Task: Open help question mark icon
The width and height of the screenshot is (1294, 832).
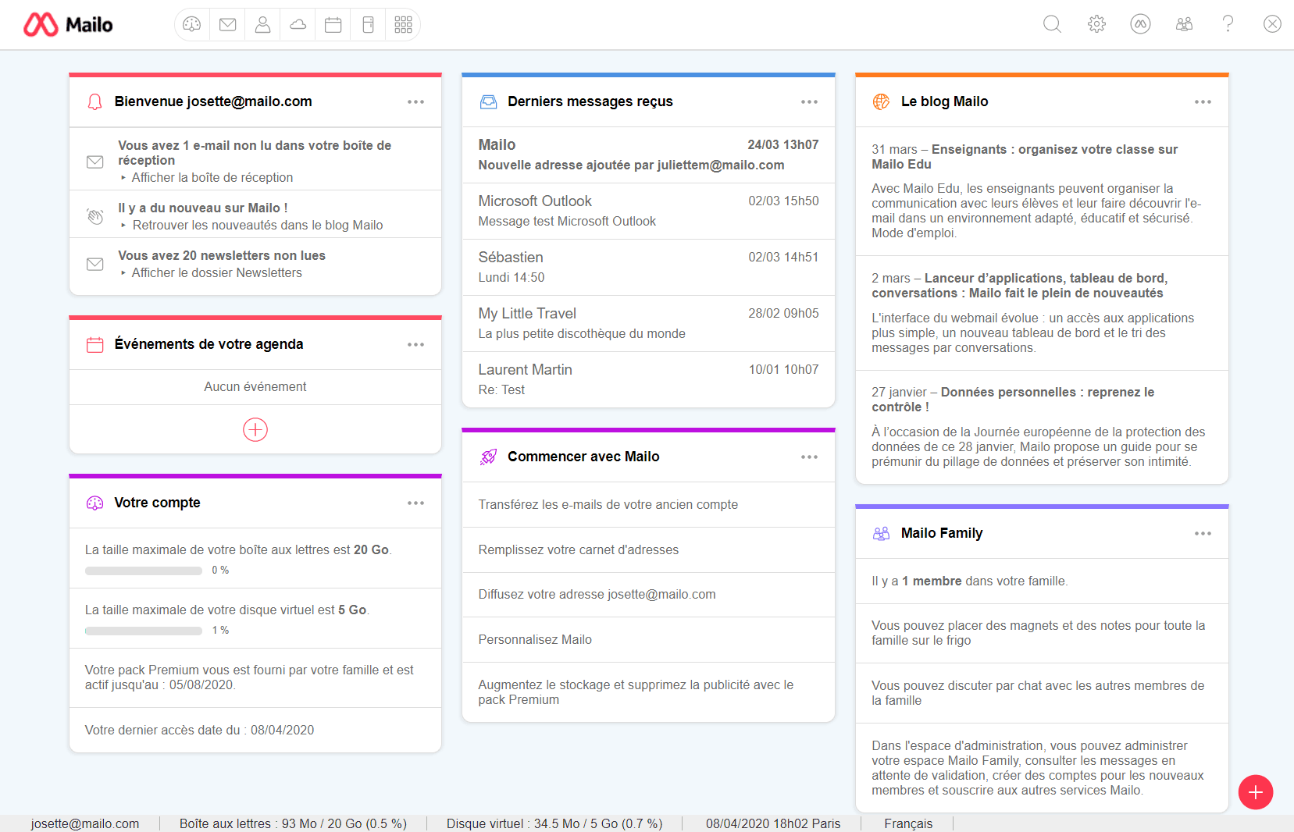Action: tap(1228, 24)
